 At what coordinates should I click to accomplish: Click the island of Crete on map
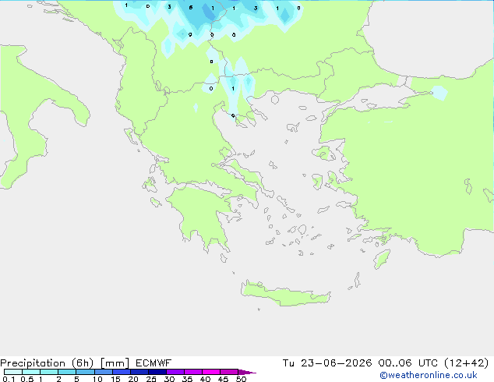pyautogui.click(x=285, y=294)
